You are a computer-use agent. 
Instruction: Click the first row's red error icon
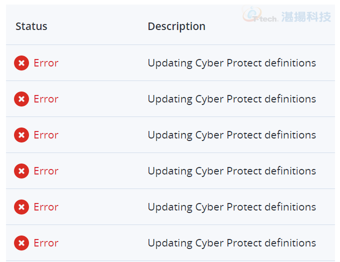point(21,63)
